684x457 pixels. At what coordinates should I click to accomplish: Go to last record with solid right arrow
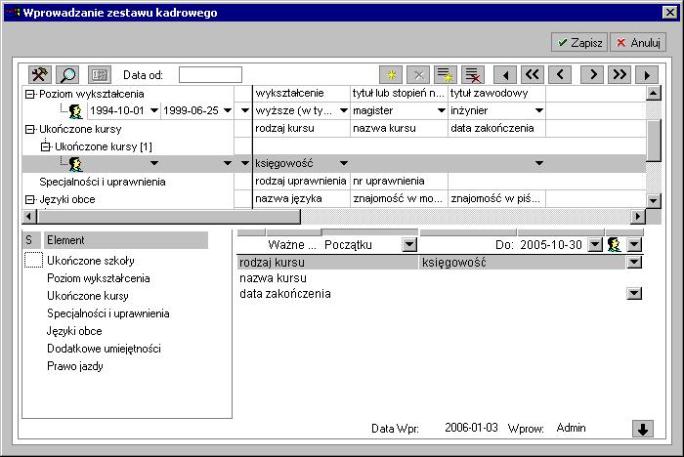[x=647, y=75]
